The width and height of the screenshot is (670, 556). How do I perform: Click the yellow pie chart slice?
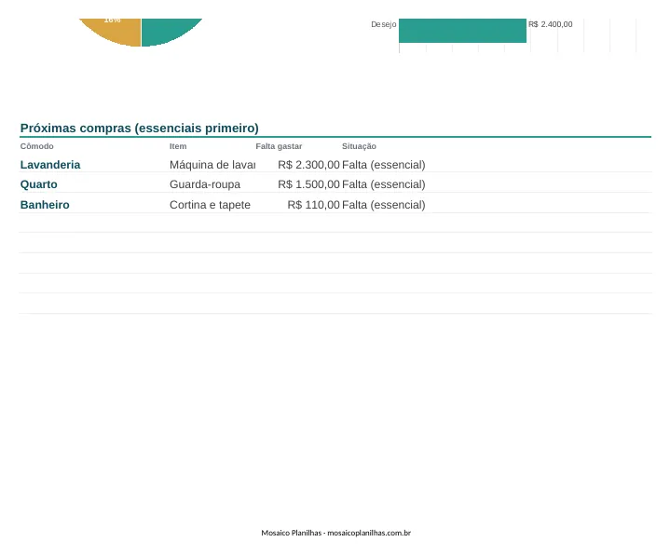tap(117, 31)
